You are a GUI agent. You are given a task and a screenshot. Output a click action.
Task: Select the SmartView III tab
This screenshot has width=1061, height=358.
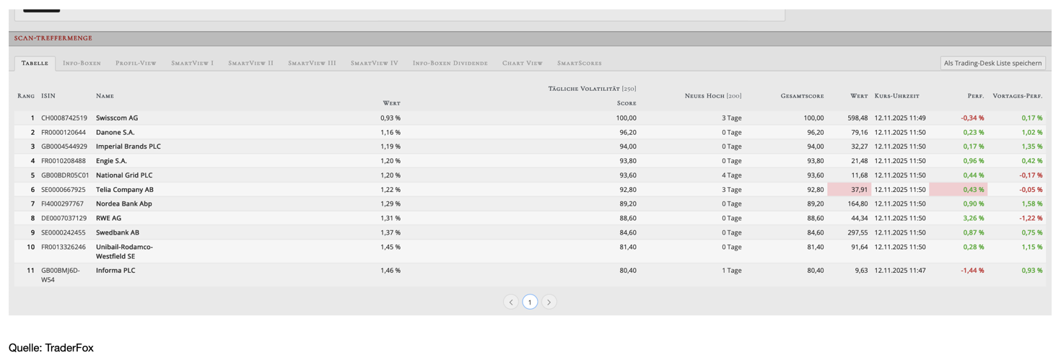(312, 64)
